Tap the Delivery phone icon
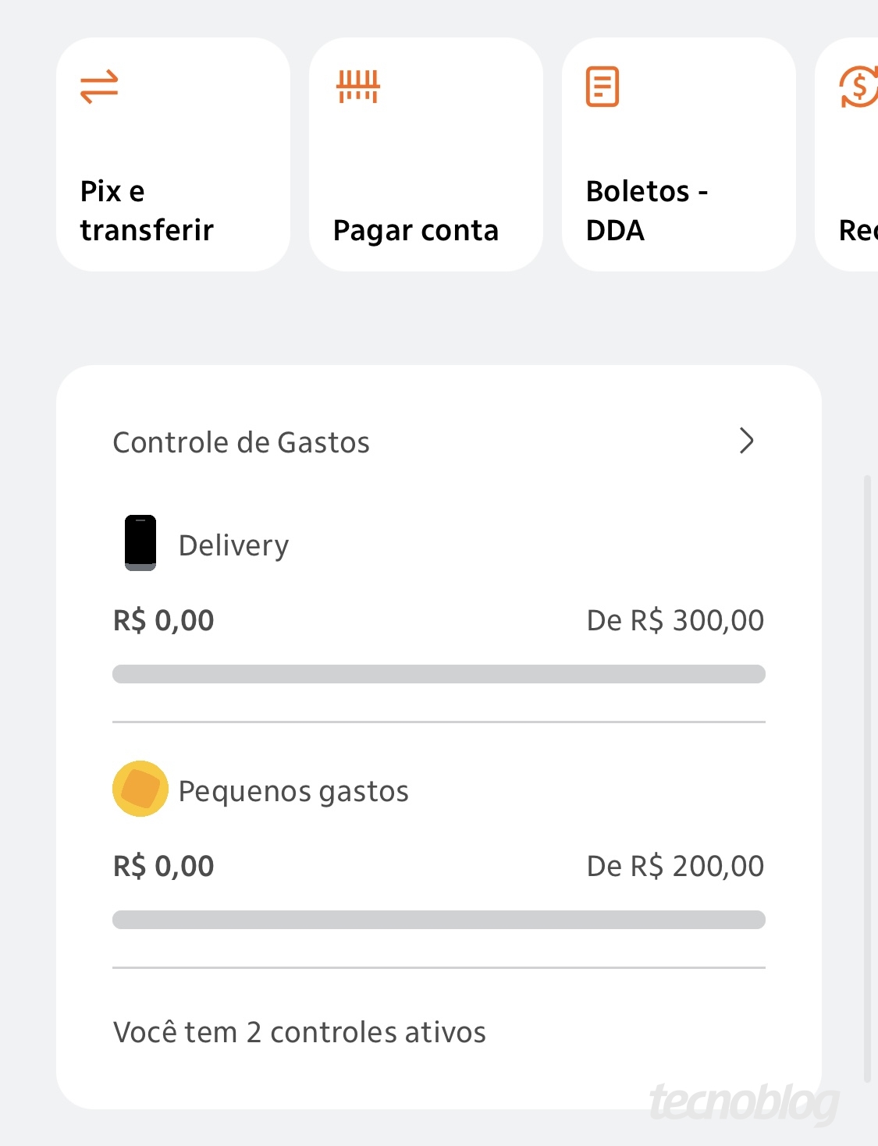878x1146 pixels. pyautogui.click(x=140, y=543)
